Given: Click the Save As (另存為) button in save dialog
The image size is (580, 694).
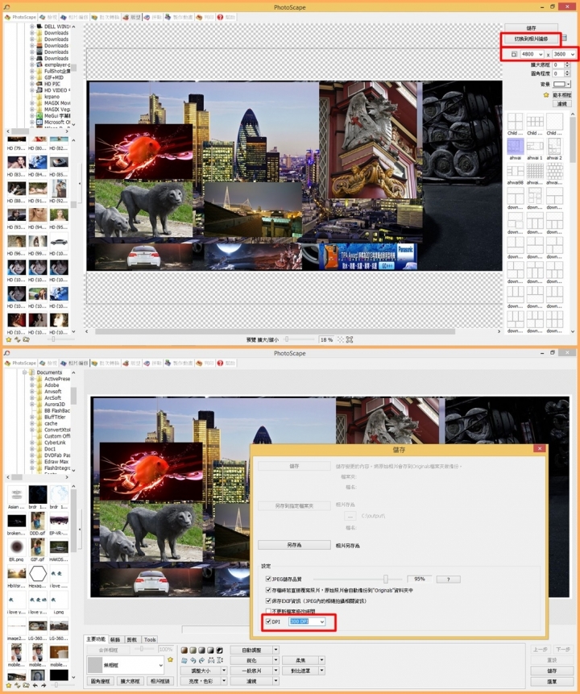Looking at the screenshot, I should tap(294, 545).
